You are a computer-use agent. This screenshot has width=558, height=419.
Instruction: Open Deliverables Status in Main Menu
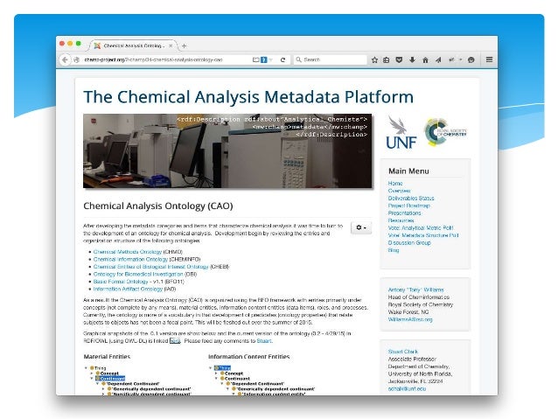click(x=411, y=199)
